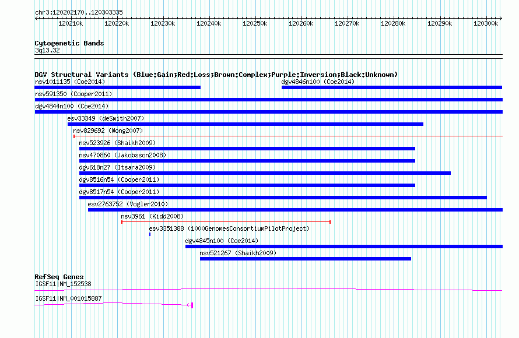The height and width of the screenshot is (338, 519).
Task: Open the esv2763752 (Vogler2010) variant bar
Action: [x=295, y=210]
